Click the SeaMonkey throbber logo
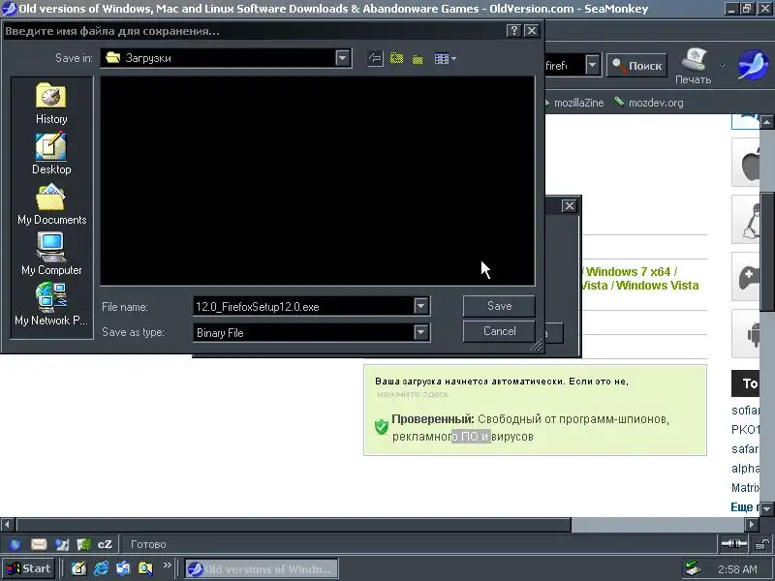 pos(753,64)
